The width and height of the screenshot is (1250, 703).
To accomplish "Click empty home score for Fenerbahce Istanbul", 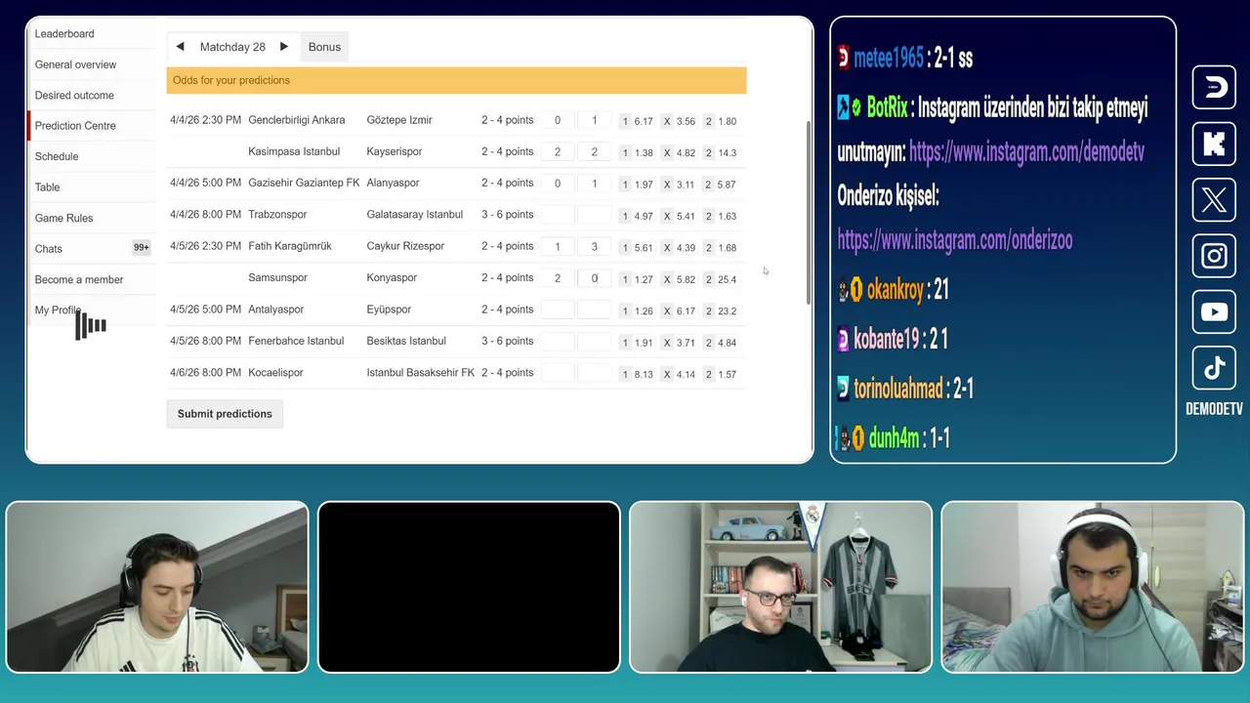I will click(x=558, y=341).
